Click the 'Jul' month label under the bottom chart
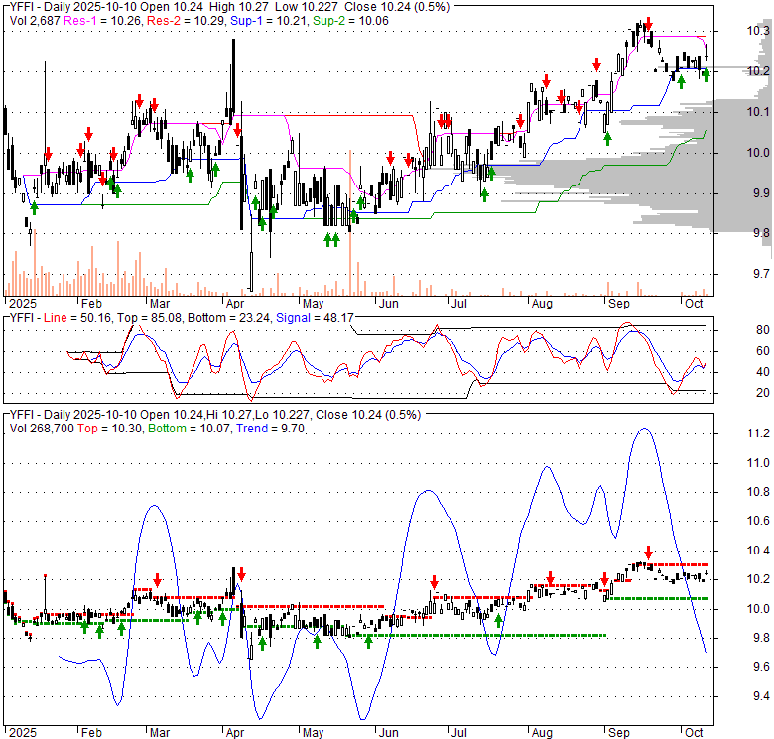774x739 pixels. 459,733
